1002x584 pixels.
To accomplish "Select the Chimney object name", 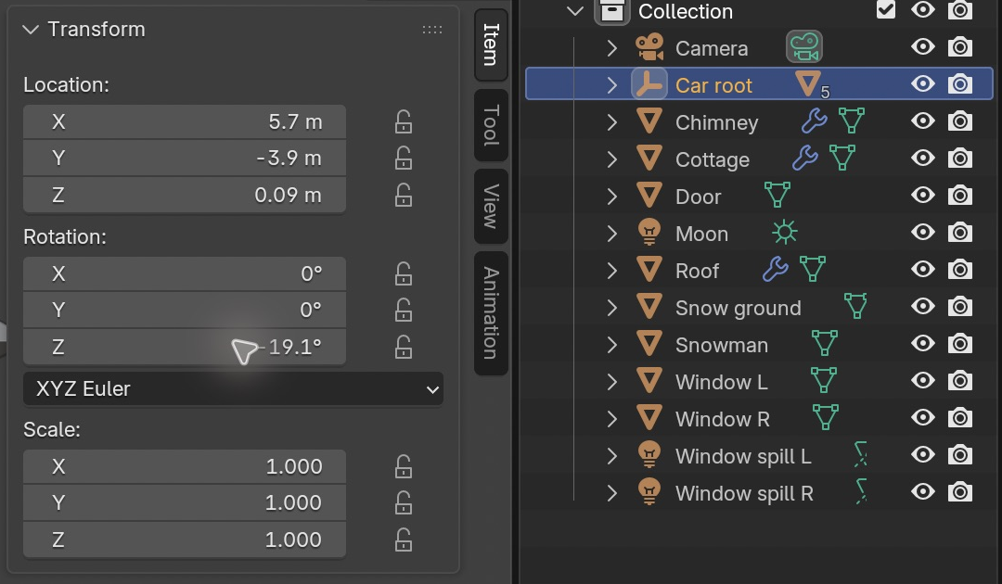I will (x=716, y=122).
